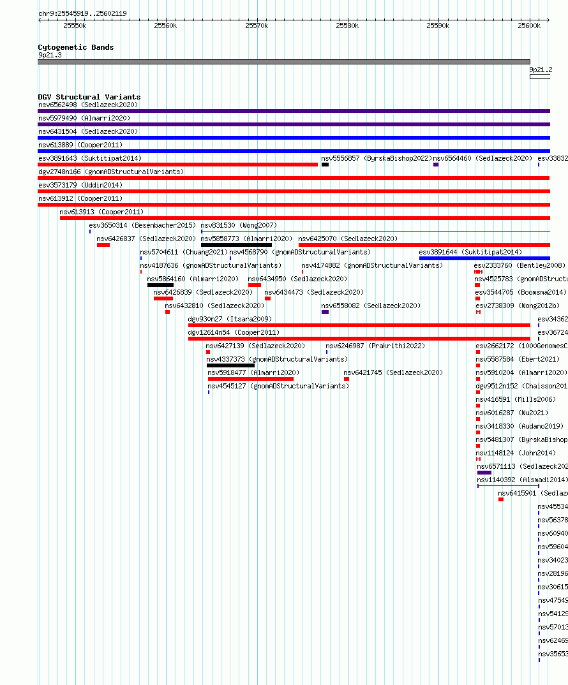Image resolution: width=568 pixels, height=685 pixels.
Task: Select esv2738309 (Wong2012b) label
Action: coord(518,306)
